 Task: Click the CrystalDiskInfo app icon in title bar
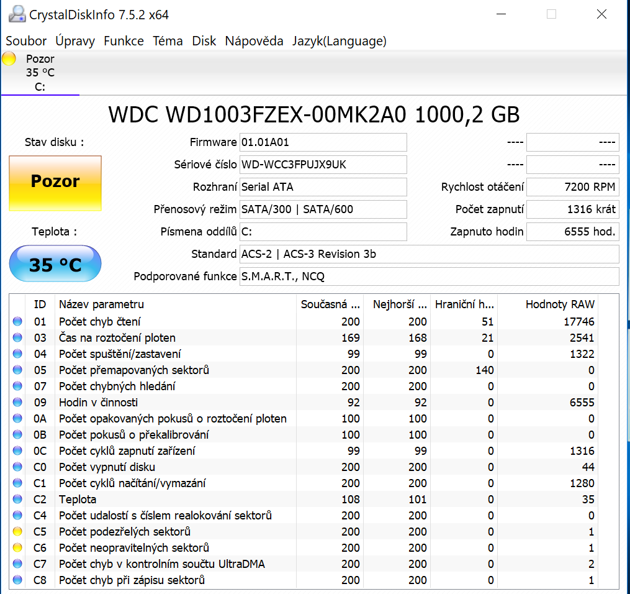[x=17, y=14]
